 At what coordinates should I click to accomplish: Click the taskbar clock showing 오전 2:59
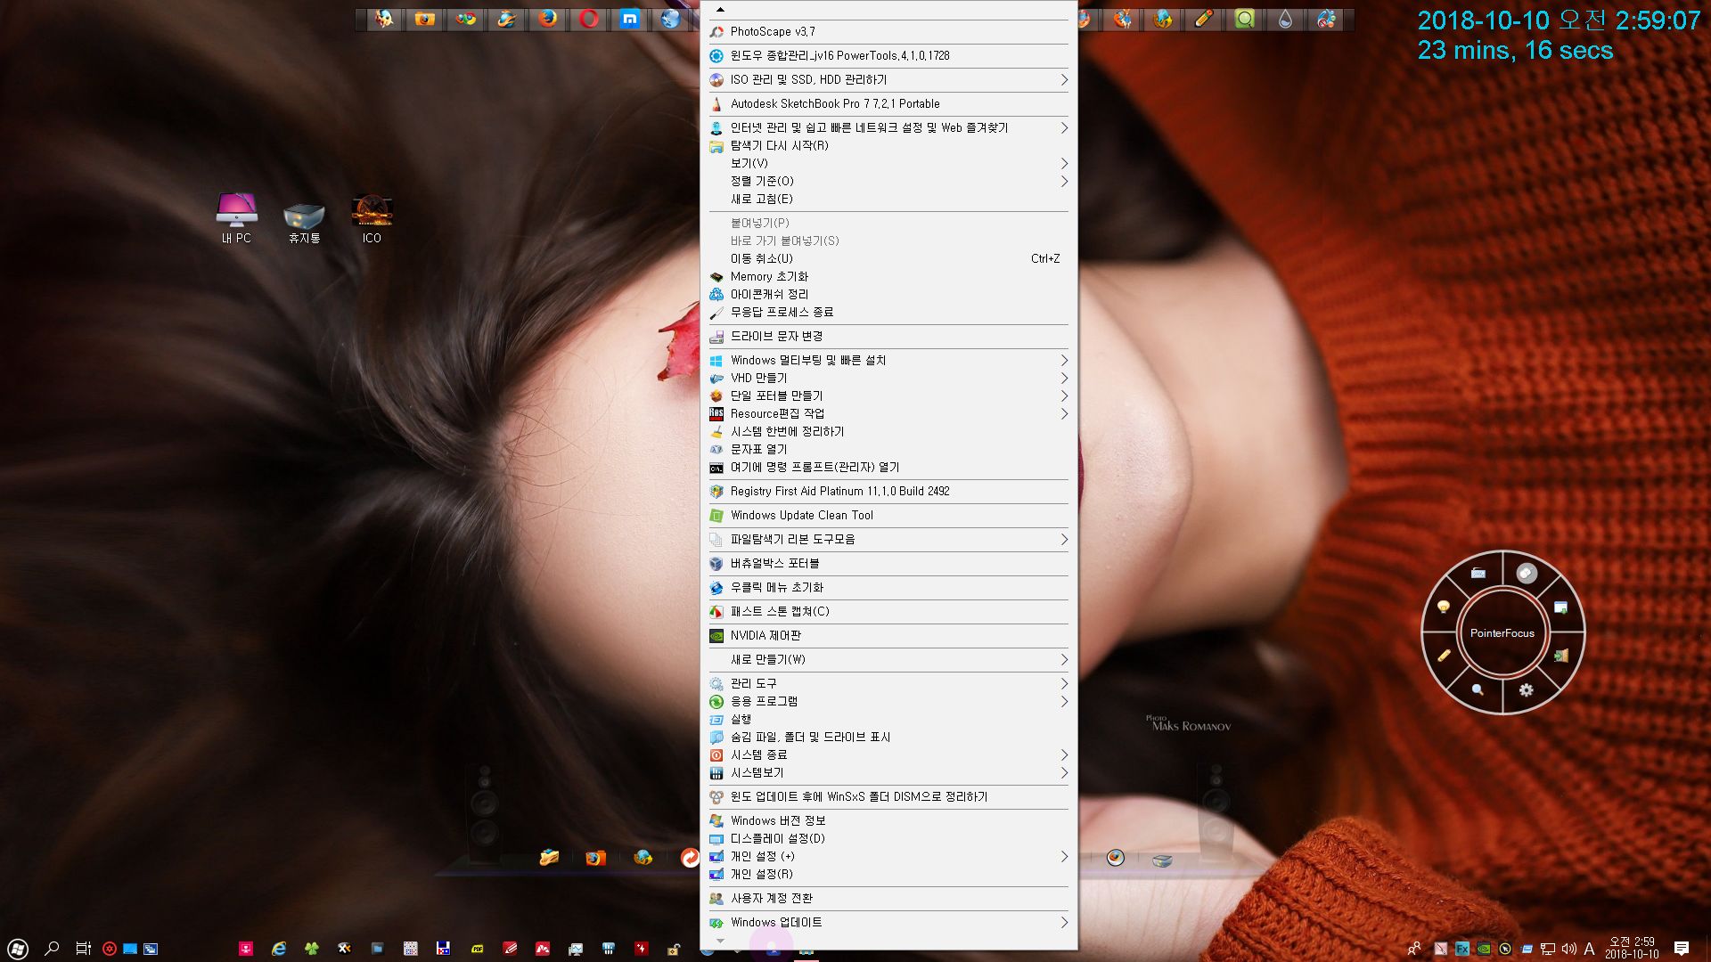pos(1632,948)
